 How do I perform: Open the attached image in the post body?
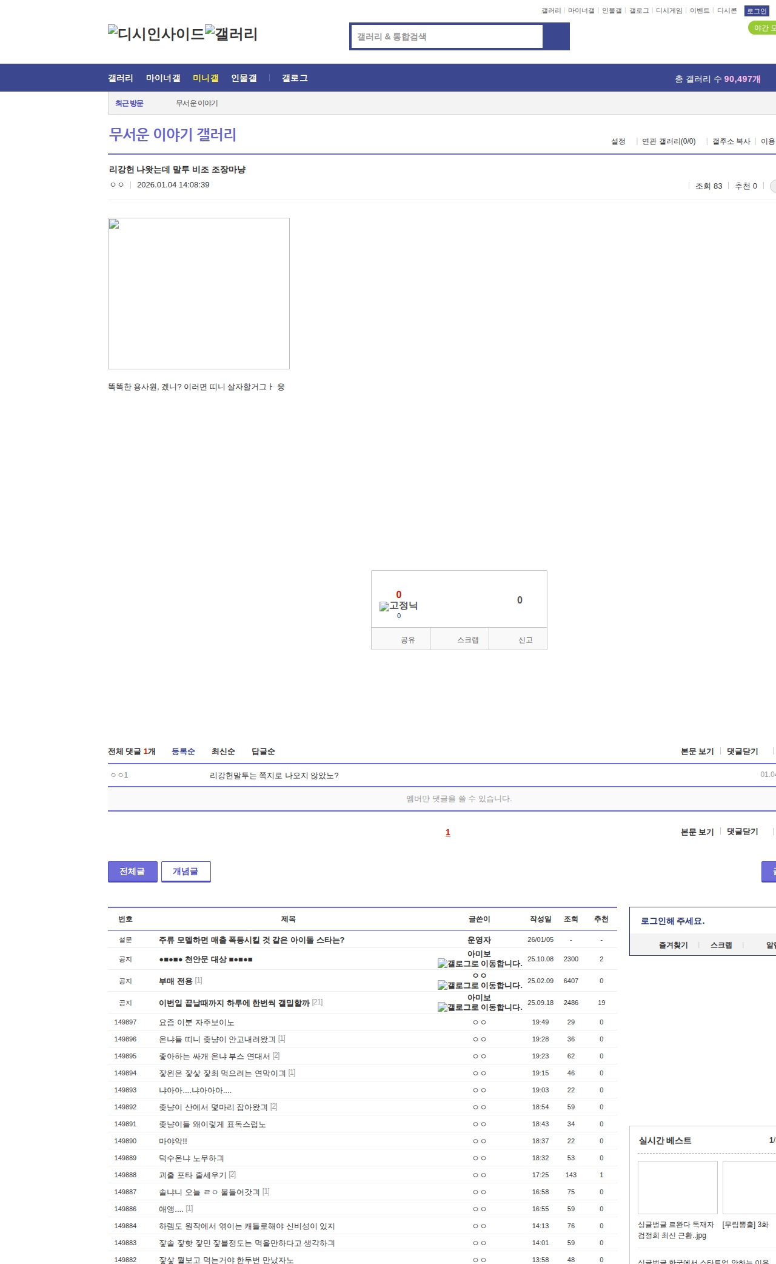(x=198, y=294)
